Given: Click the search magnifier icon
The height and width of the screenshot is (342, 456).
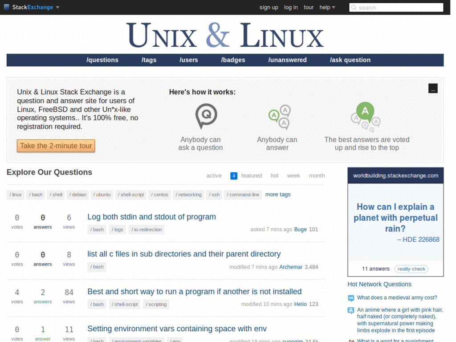Looking at the screenshot, I should [x=354, y=8].
